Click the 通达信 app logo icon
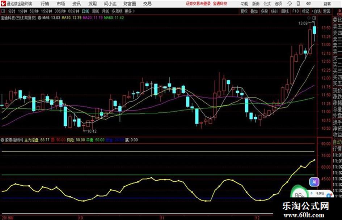342x220 pixels. pos(3,4)
